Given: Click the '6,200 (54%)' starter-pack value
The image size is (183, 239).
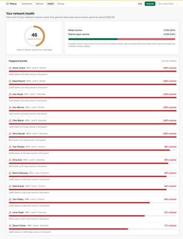Looking at the screenshot, I should pyautogui.click(x=169, y=34).
